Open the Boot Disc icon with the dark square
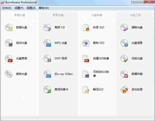This screenshot has width=155, height=121. point(9,43)
